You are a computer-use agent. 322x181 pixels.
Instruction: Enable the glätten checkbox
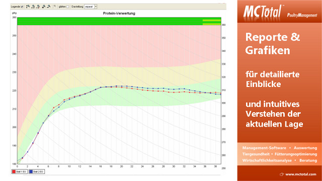click(x=67, y=7)
